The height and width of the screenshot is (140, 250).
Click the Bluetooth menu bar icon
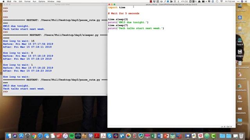point(178,2)
